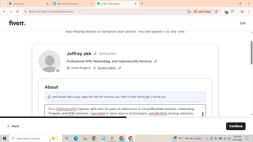Click the Ask Google button
253x142 pixels.
click(x=202, y=12)
